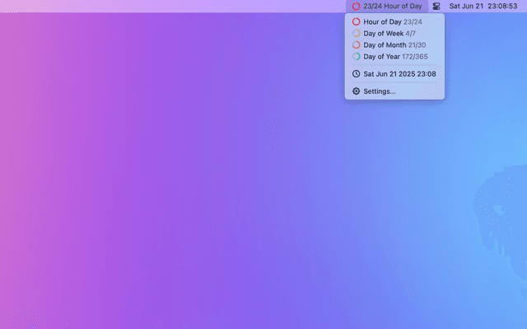Screen dimensions: 527x329
Task: Select the Hour of Day menu item
Action: pyautogui.click(x=383, y=21)
